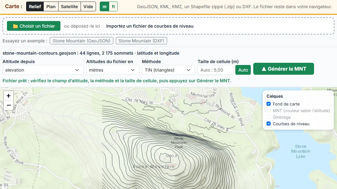Click the 1680 ft summit elevation label

pos(171,156)
